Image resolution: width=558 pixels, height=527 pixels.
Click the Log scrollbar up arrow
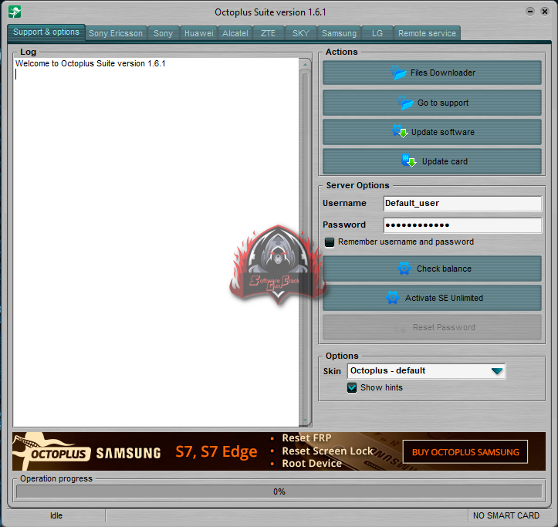tap(305, 65)
